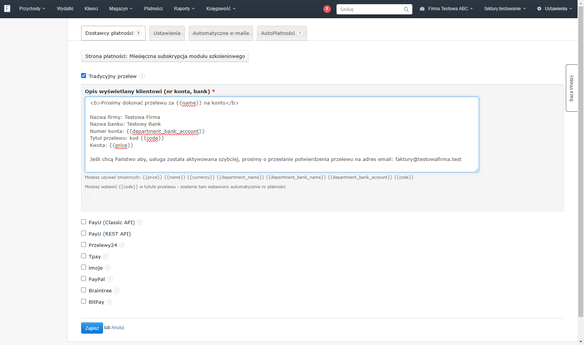584x345 pixels.
Task: Click the Anuluj cancel link
Action: pos(118,328)
